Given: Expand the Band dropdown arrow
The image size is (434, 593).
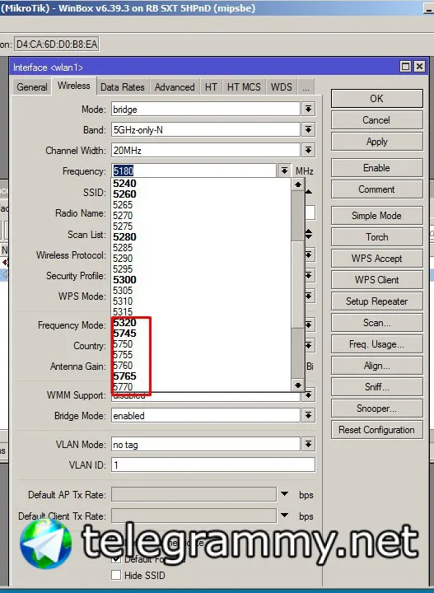Looking at the screenshot, I should pyautogui.click(x=309, y=130).
